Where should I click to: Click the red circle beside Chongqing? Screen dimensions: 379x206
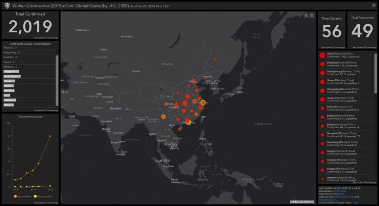pos(322,90)
